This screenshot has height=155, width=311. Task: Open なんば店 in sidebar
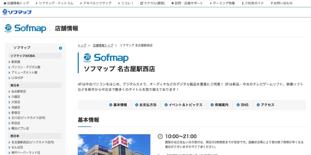pyautogui.click(x=17, y=147)
